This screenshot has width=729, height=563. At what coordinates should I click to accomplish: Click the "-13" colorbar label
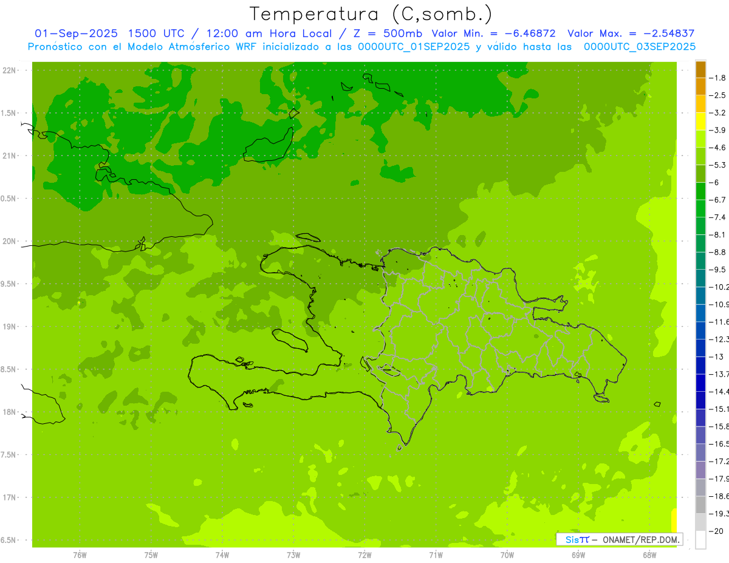[716, 357]
